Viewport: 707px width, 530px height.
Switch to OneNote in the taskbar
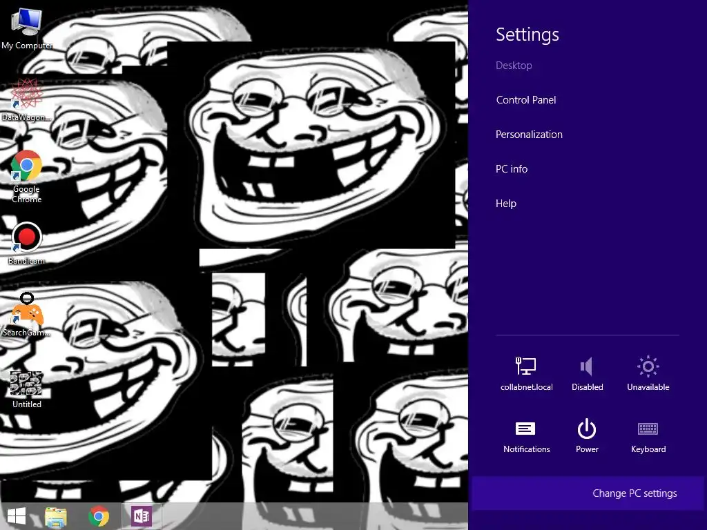(x=141, y=516)
